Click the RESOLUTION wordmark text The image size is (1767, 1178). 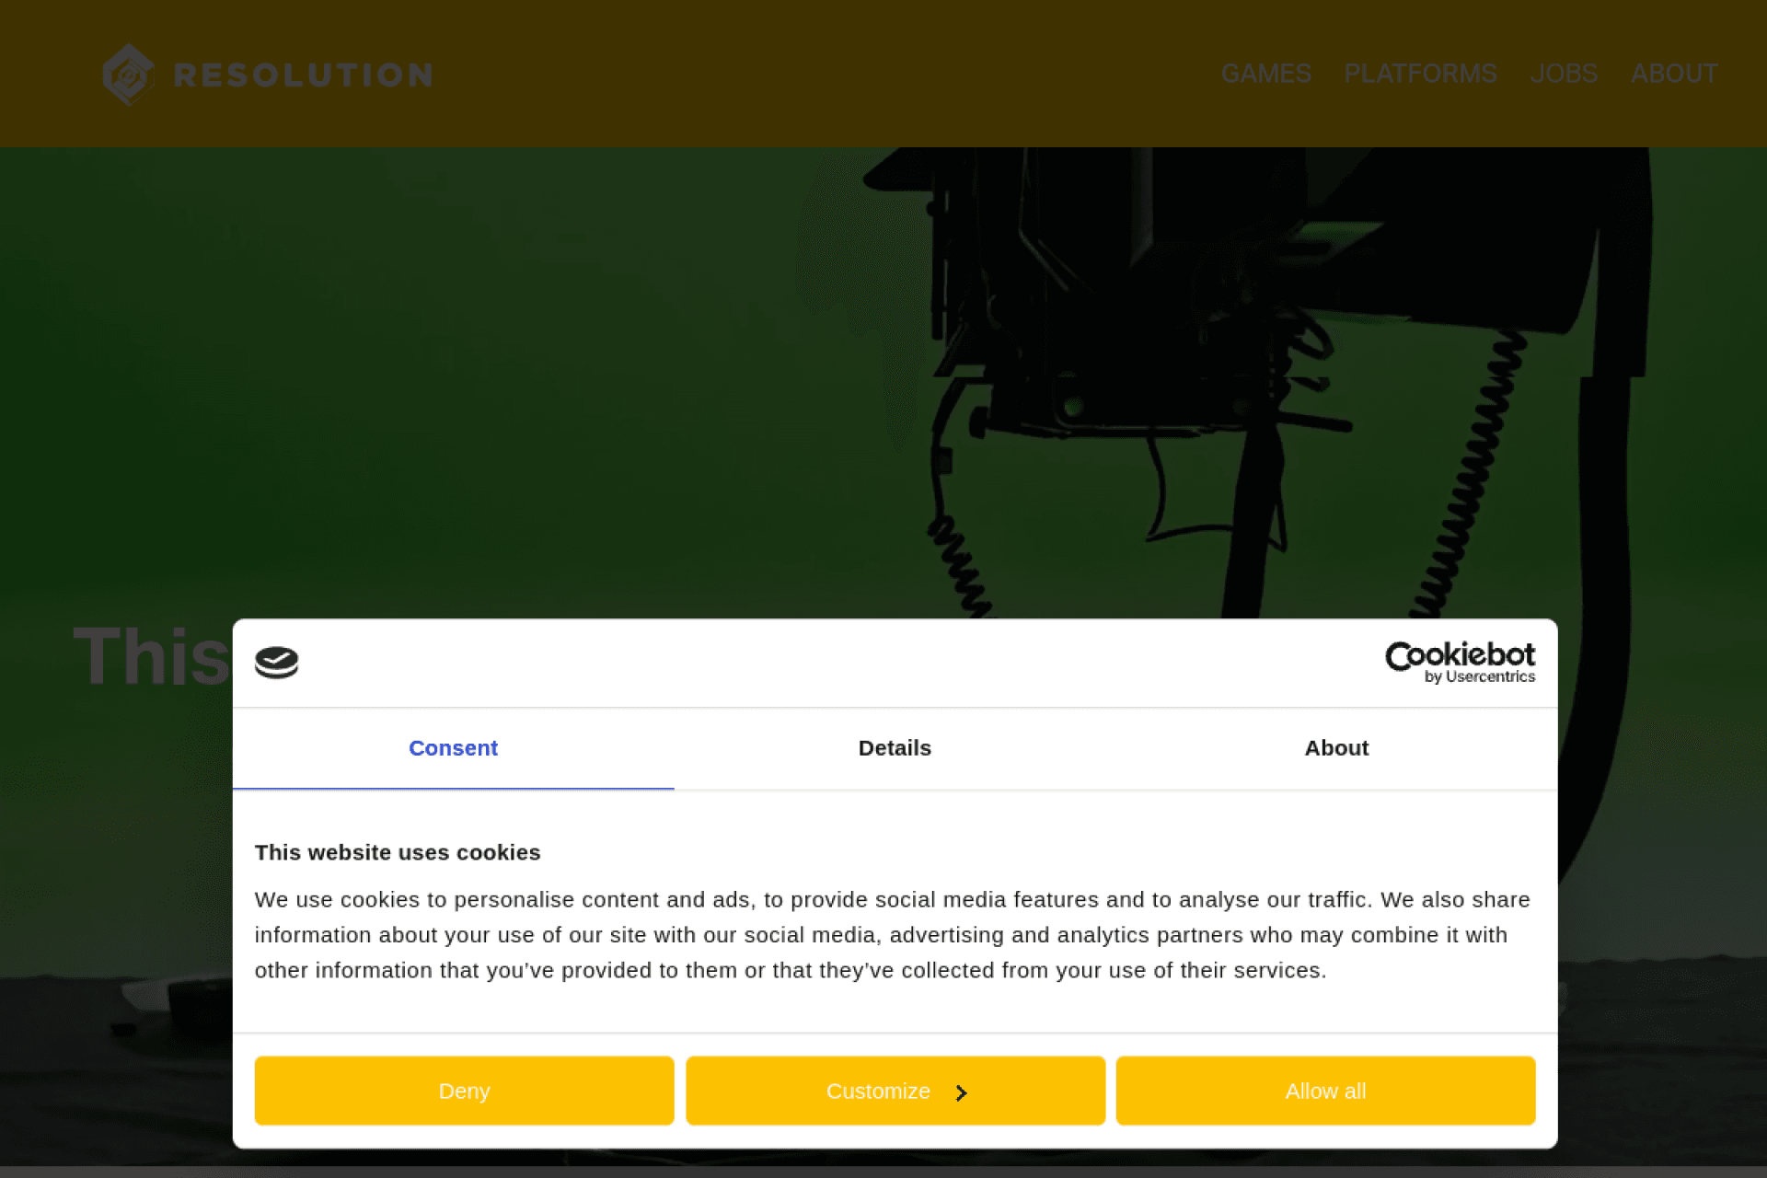tap(304, 75)
